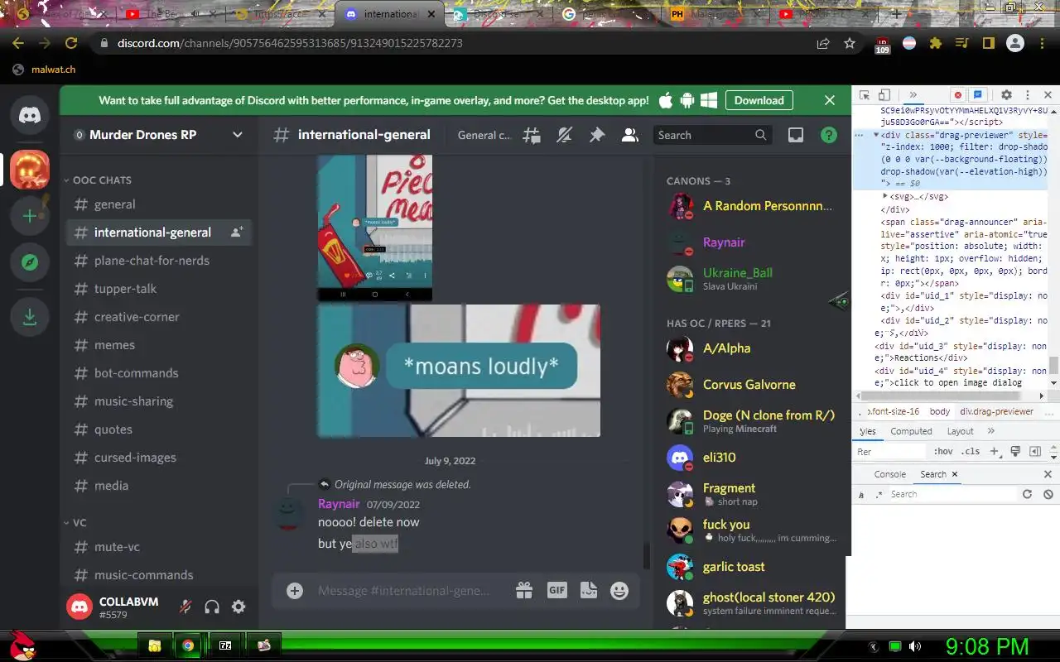This screenshot has height=662, width=1060.
Task: Expand the svg node in Elements tree
Action: pyautogui.click(x=885, y=196)
